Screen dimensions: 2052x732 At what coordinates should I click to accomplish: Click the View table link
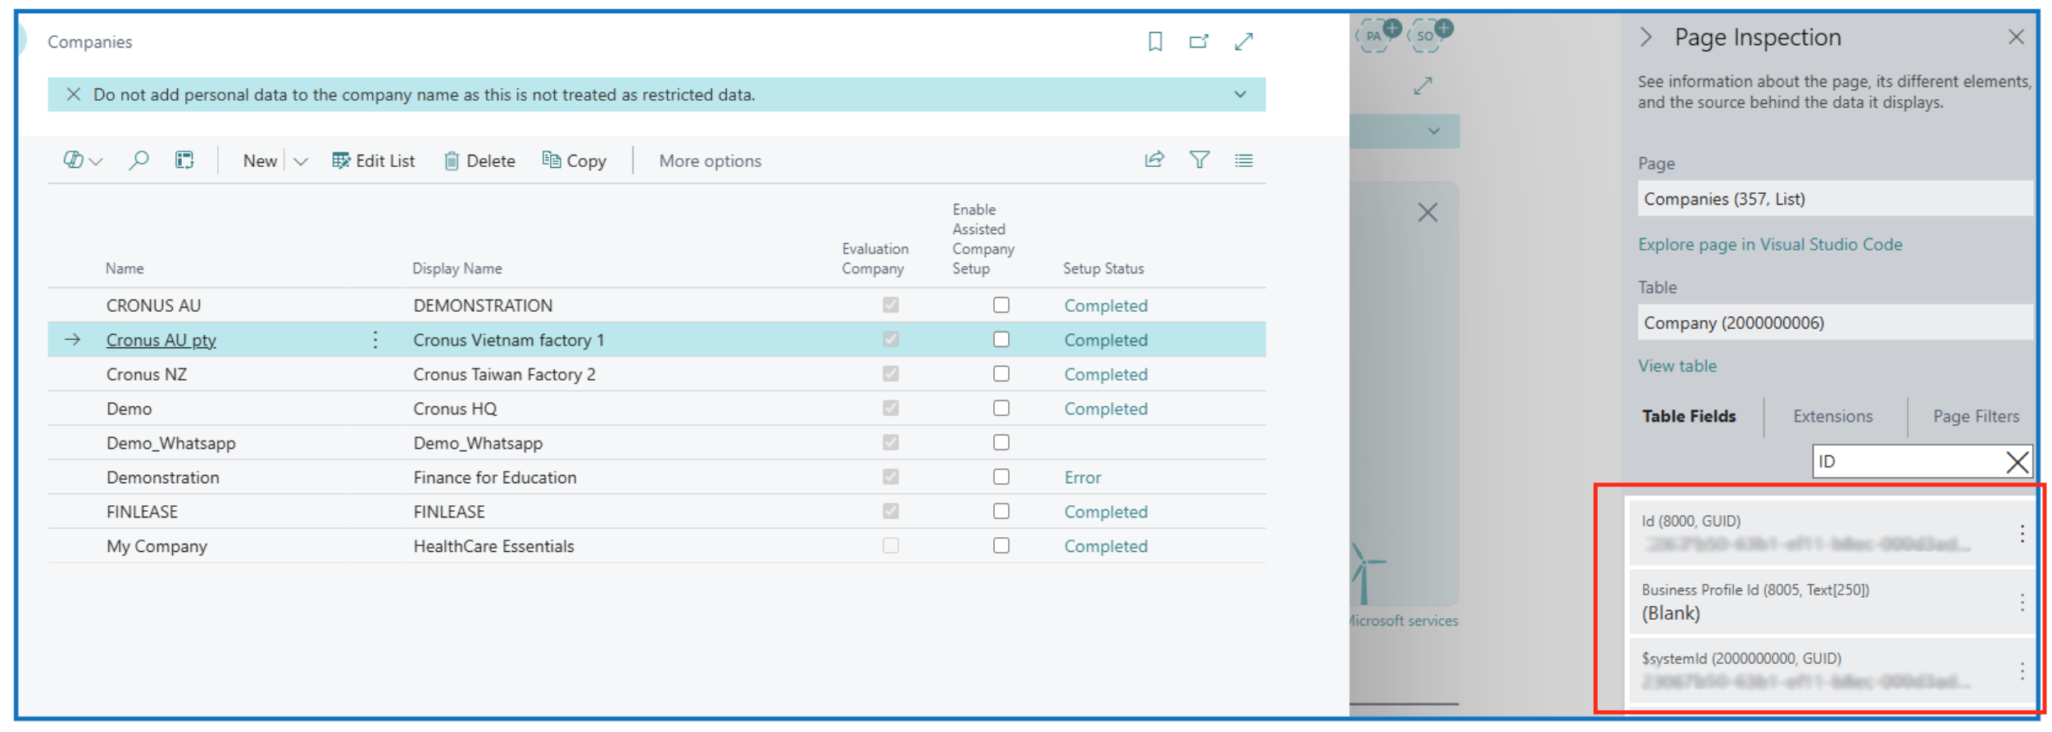(x=1677, y=367)
